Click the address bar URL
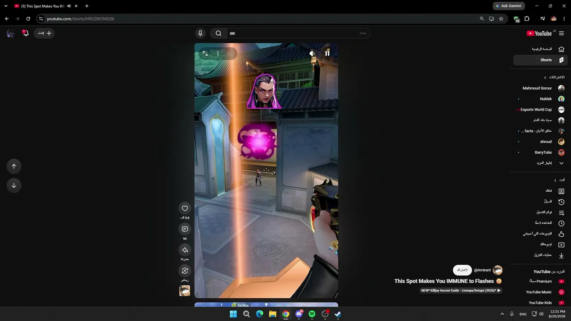The image size is (571, 321). pos(81,19)
